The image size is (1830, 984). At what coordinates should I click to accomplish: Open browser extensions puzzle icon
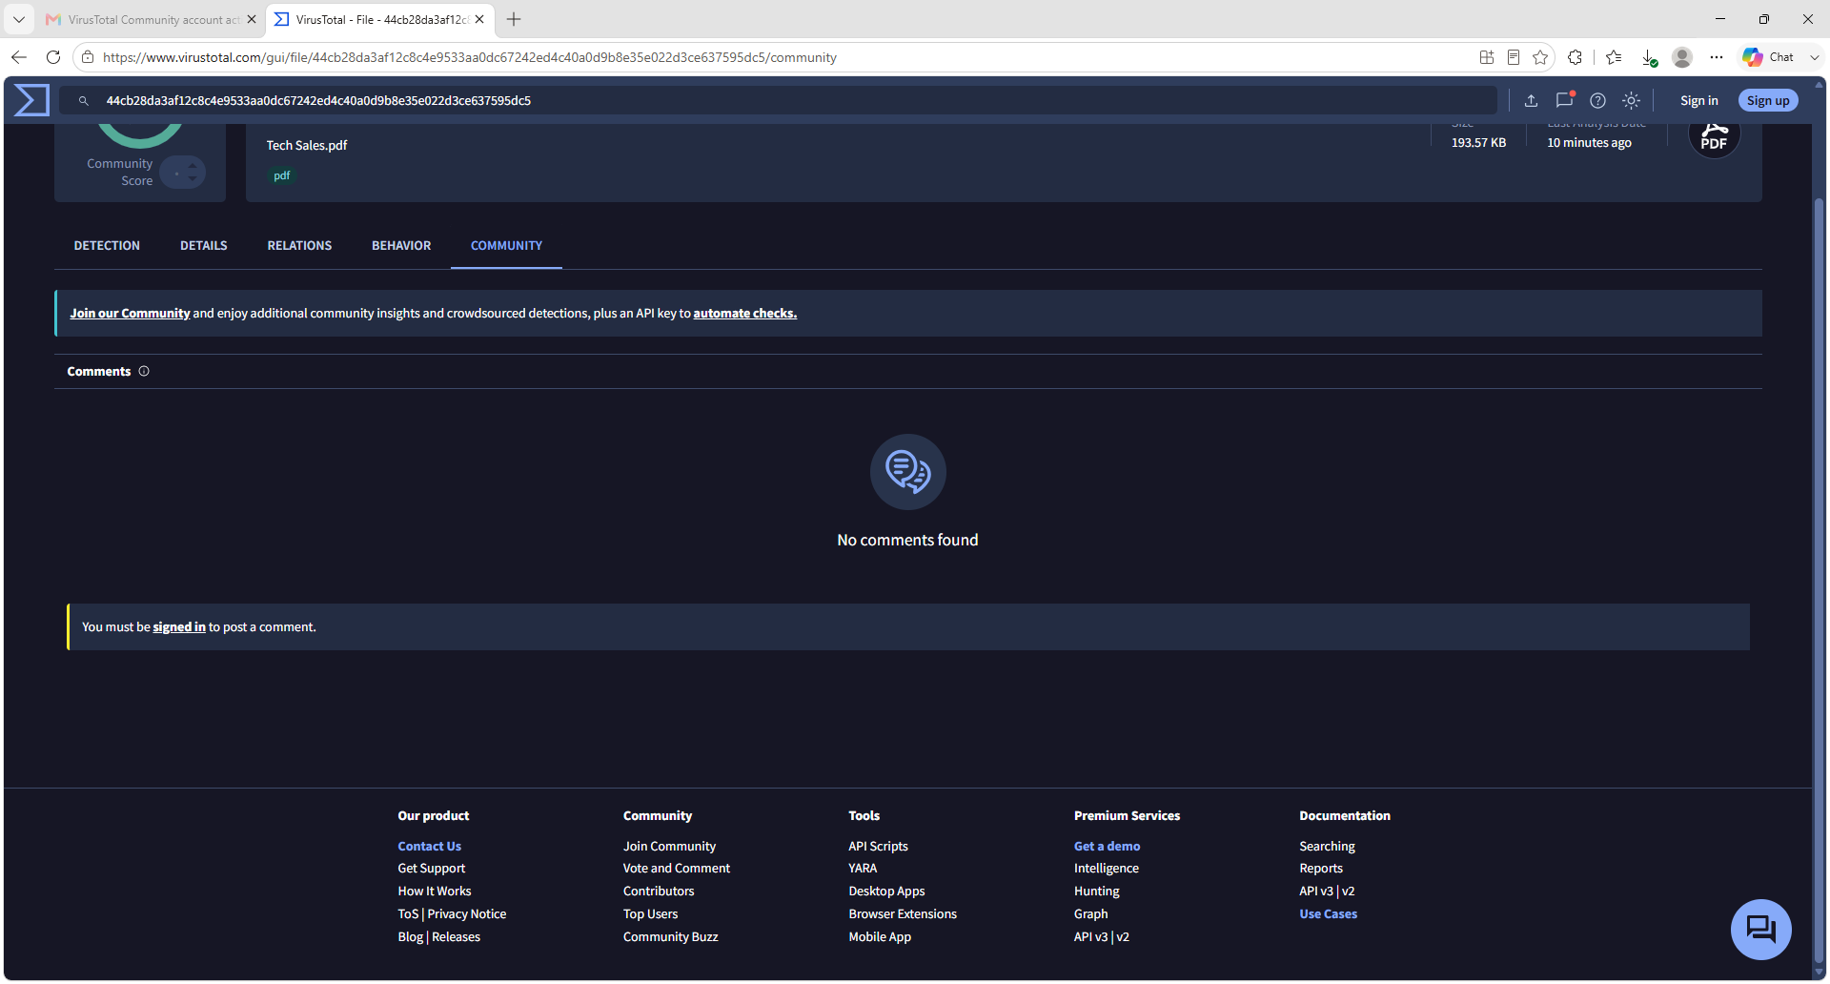[x=1575, y=57]
